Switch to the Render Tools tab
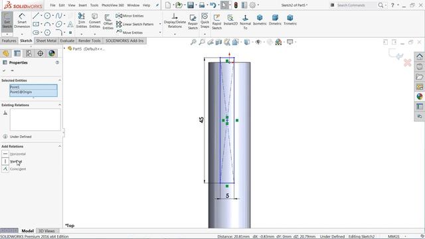425x239 pixels. pyautogui.click(x=89, y=40)
